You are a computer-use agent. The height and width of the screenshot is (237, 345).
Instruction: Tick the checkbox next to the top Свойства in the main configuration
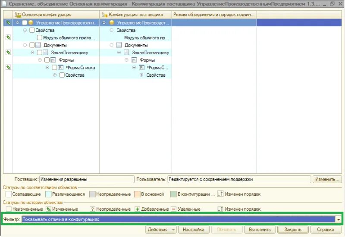(32, 30)
